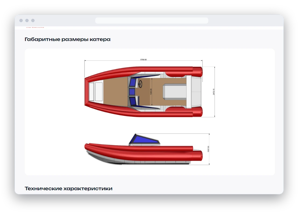The height and width of the screenshot is (221, 298).
Task: Open the red 'Ателье тюнинга катеров' logo link
Action: coord(35,27)
